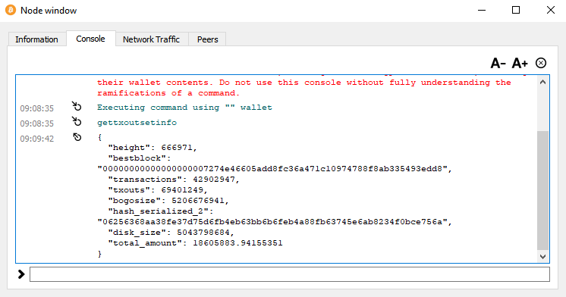The image size is (566, 297).
Task: Click the console scrollbar down arrow
Action: click(542, 257)
